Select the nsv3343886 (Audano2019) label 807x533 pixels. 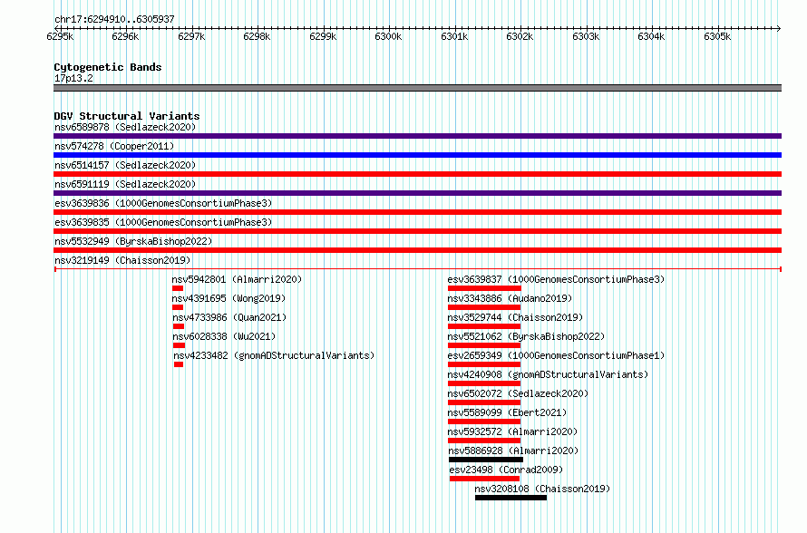coord(510,298)
